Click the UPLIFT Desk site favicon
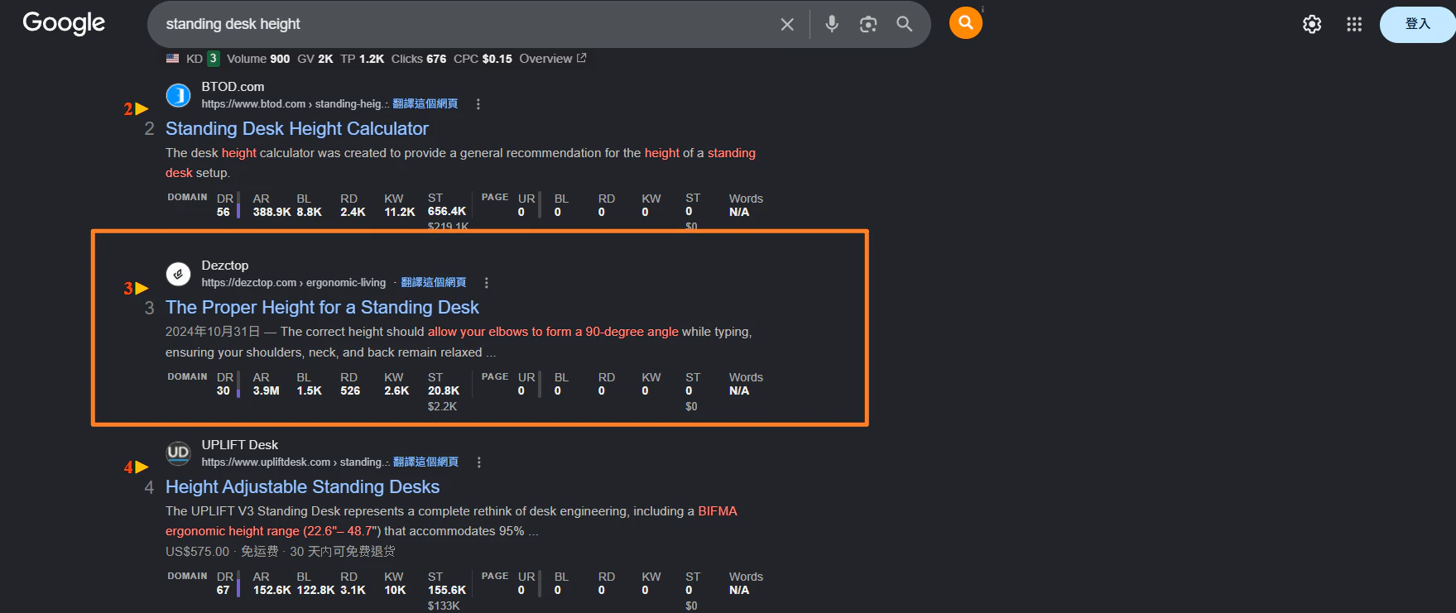Screen dimensions: 1456x613 click(x=178, y=453)
